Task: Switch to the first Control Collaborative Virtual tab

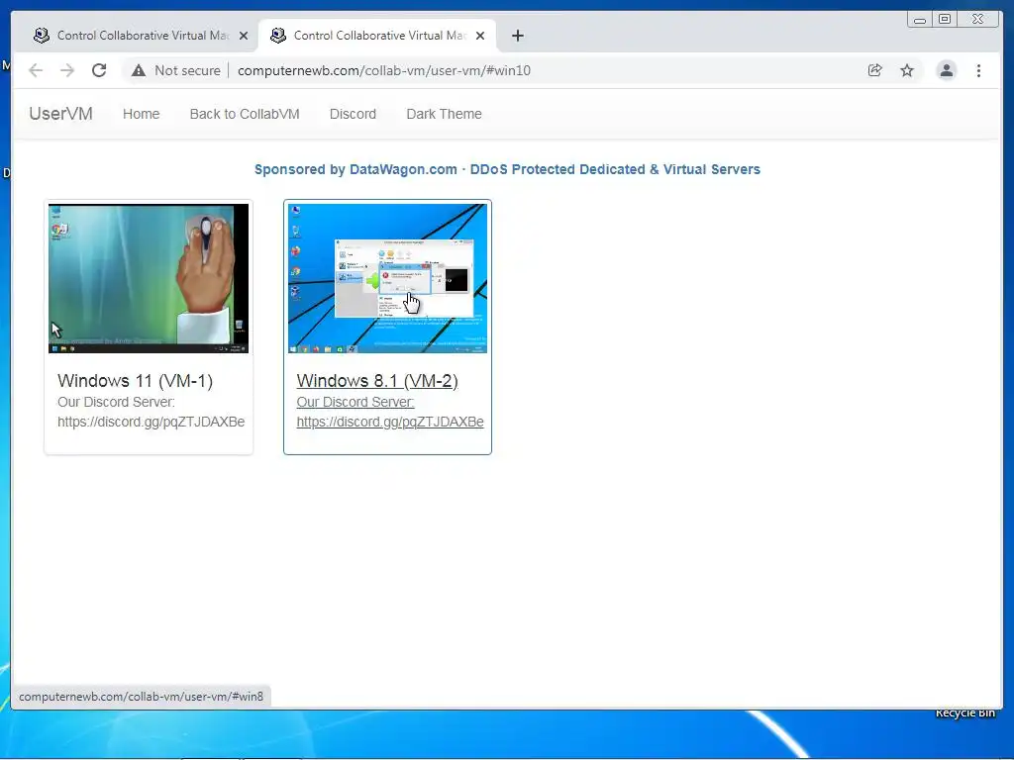Action: point(140,36)
